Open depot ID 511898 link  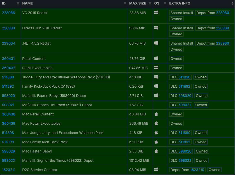(x=8, y=133)
